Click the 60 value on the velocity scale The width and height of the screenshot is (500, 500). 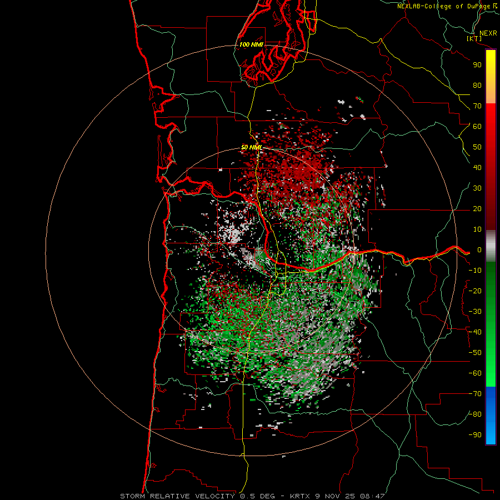pos(477,127)
